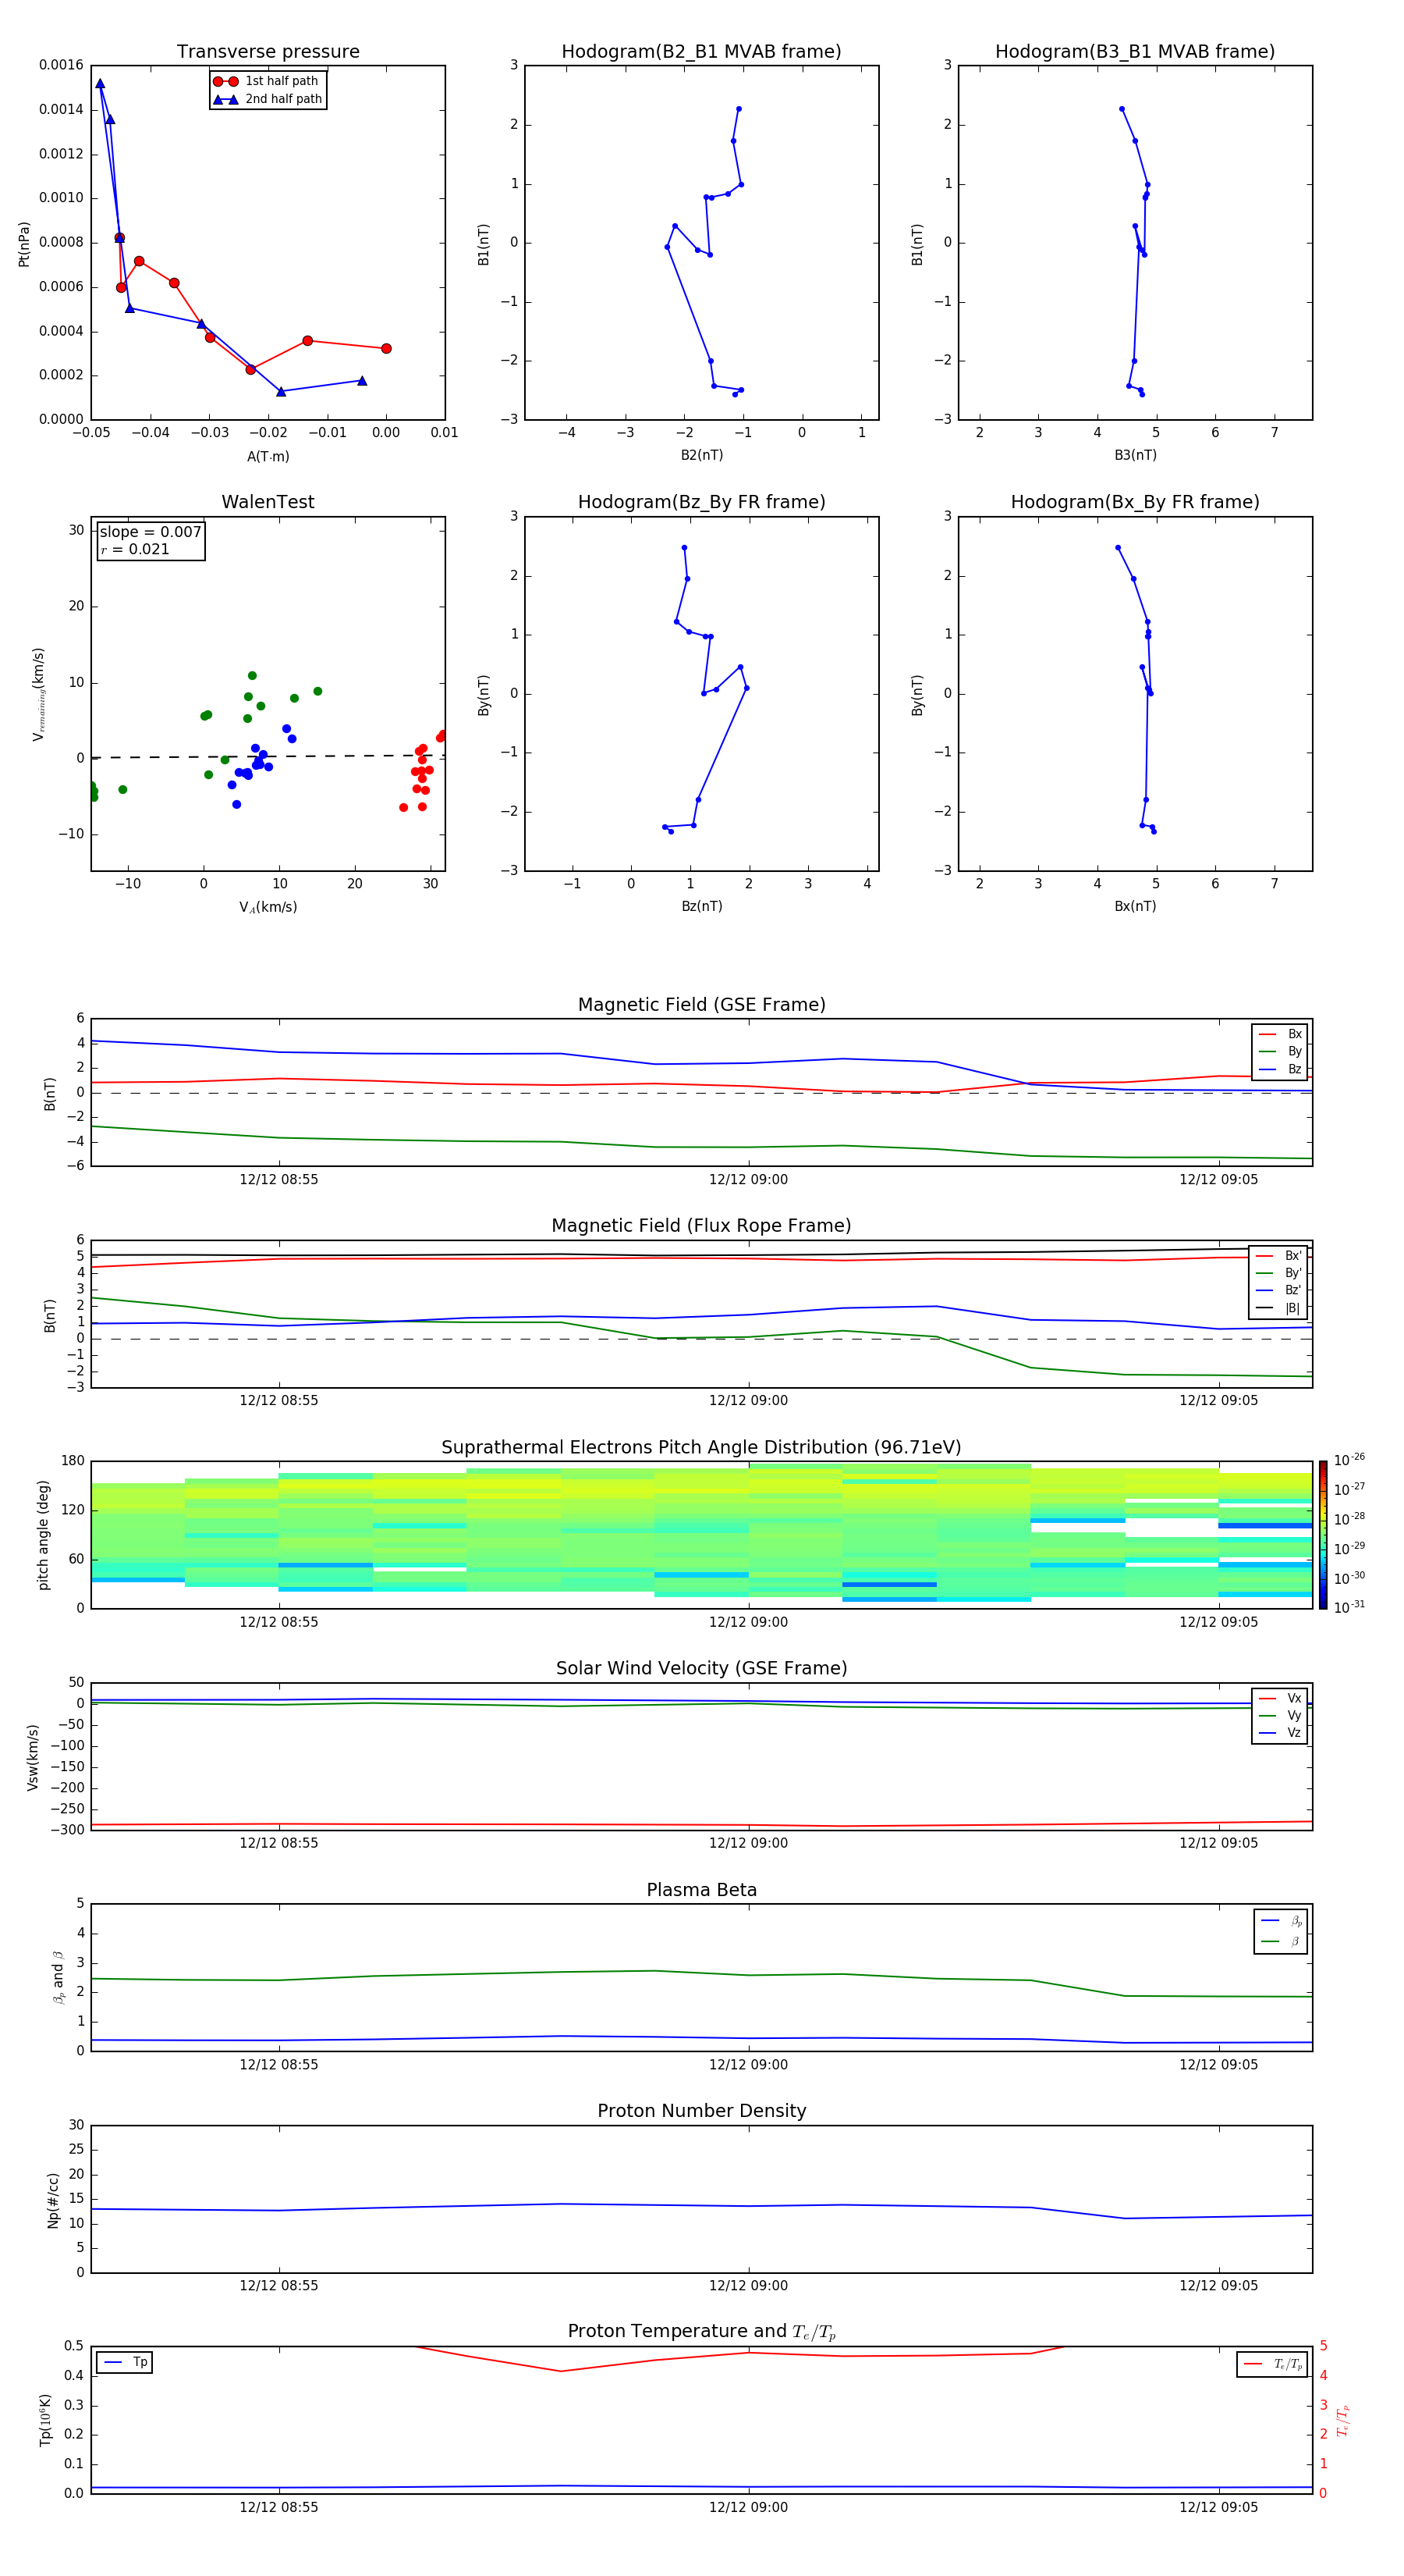Image resolution: width=1404 pixels, height=2576 pixels.
Task: Click the Bx(nT) x-axis label
Action: [1135, 906]
